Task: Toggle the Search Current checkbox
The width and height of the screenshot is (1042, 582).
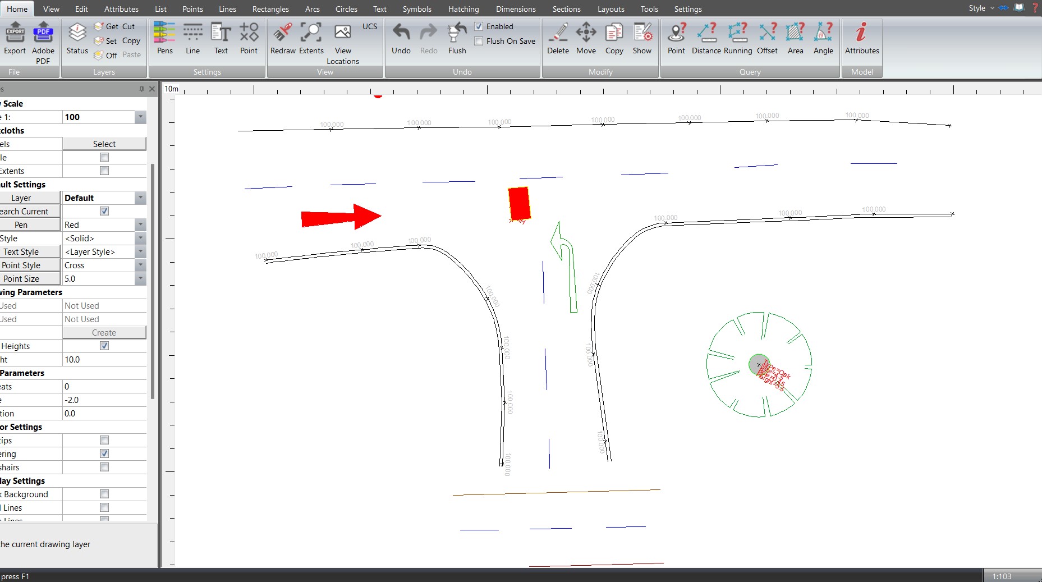Action: tap(104, 211)
